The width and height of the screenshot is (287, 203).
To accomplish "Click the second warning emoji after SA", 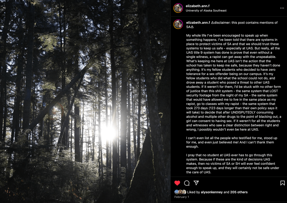I will point(192,27).
